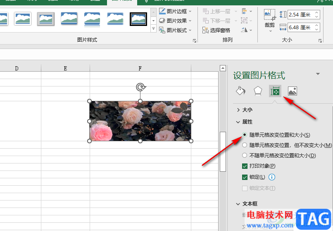This screenshot has height=231, width=333.
Task: Click the worksheet vertical scrollbar thumb
Action: 223,152
